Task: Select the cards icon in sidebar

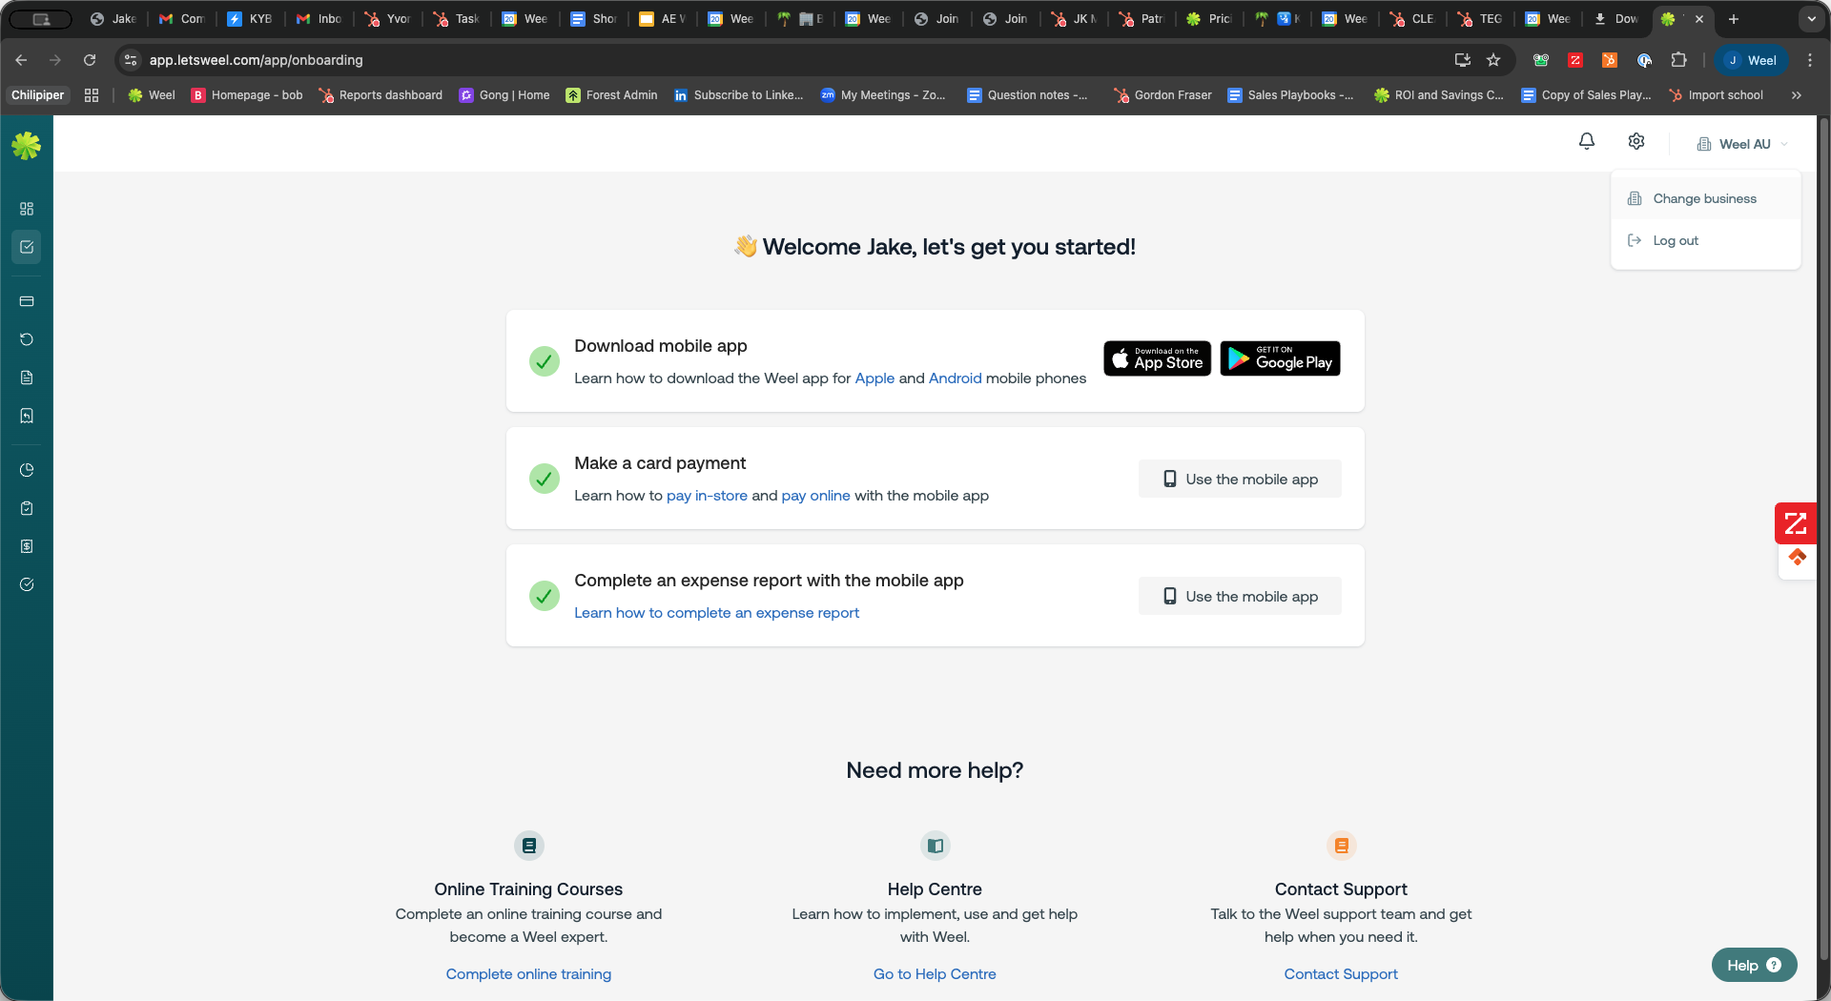Action: [27, 301]
